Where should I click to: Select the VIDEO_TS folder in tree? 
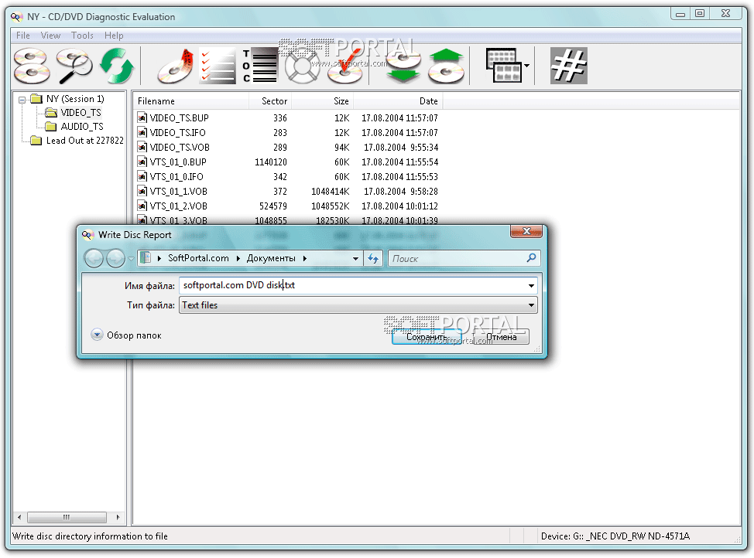coord(81,113)
